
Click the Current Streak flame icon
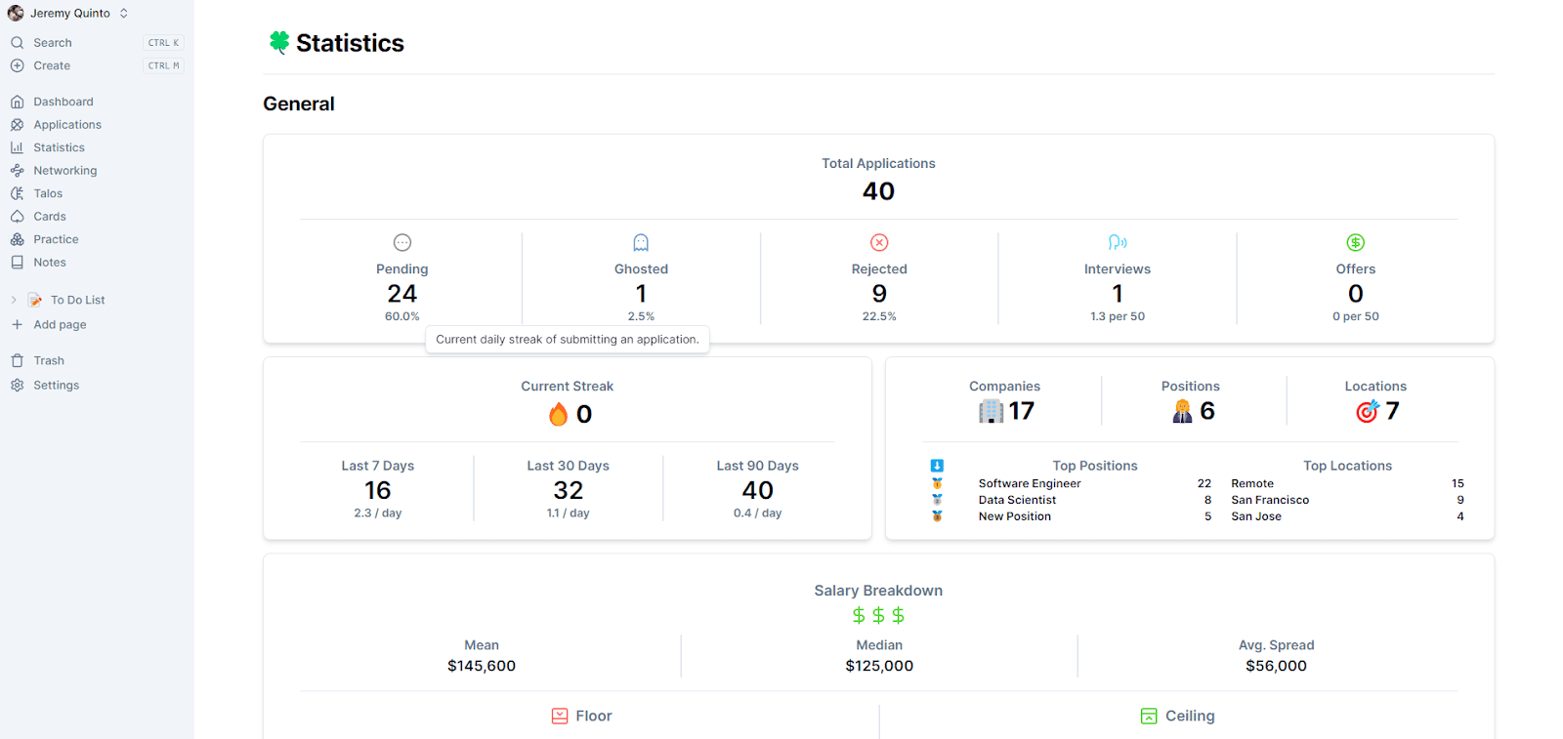[559, 414]
